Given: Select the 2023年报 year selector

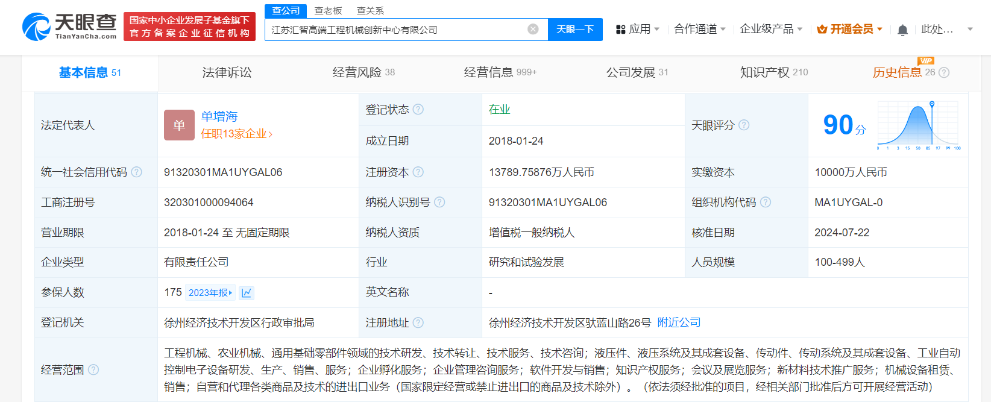Looking at the screenshot, I should 210,293.
